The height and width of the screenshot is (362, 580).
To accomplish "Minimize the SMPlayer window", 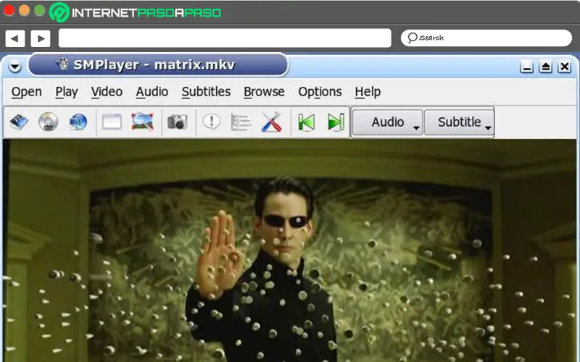I will pos(526,67).
